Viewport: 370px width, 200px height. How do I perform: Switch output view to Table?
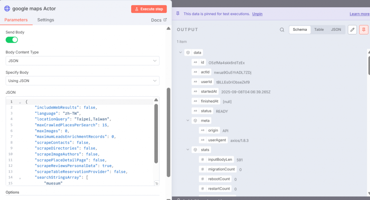pos(319,30)
